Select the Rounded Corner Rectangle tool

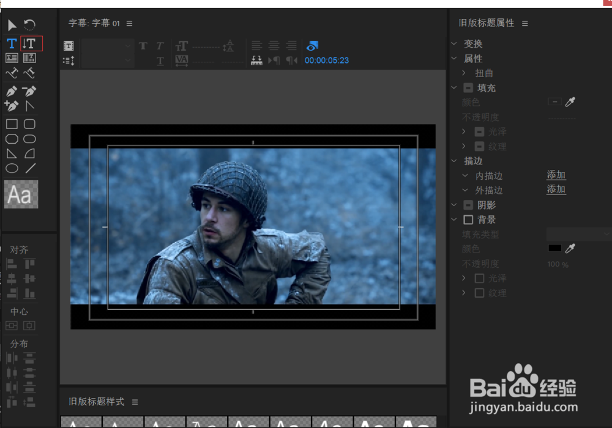pyautogui.click(x=29, y=124)
